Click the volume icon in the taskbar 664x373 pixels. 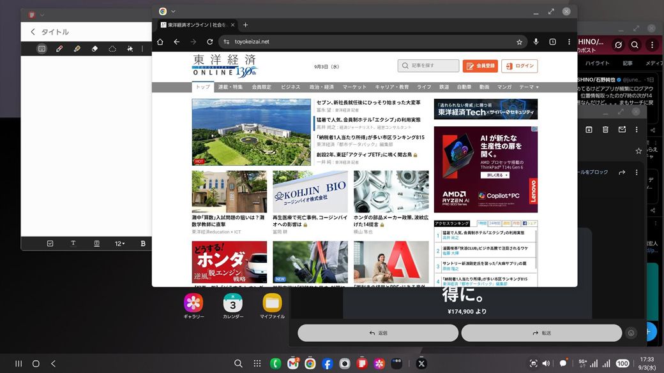pos(547,363)
